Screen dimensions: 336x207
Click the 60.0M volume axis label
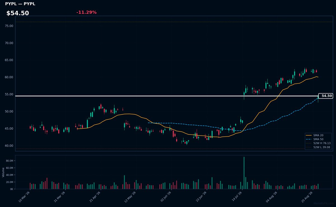click(x=10, y=168)
